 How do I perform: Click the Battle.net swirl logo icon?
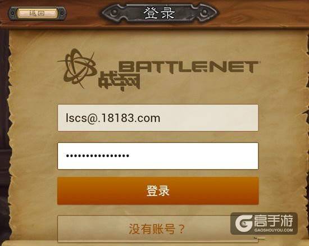point(78,69)
